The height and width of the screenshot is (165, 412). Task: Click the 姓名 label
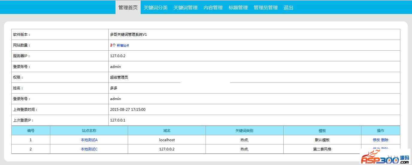[x=18, y=88]
